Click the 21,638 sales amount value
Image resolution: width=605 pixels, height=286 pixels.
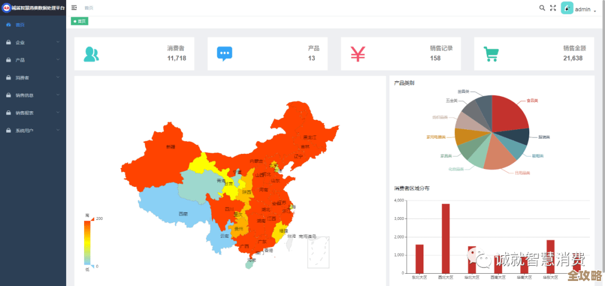click(x=573, y=58)
